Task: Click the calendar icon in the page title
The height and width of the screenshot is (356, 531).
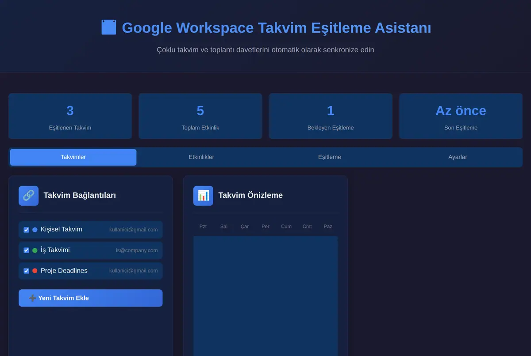Action: point(108,27)
